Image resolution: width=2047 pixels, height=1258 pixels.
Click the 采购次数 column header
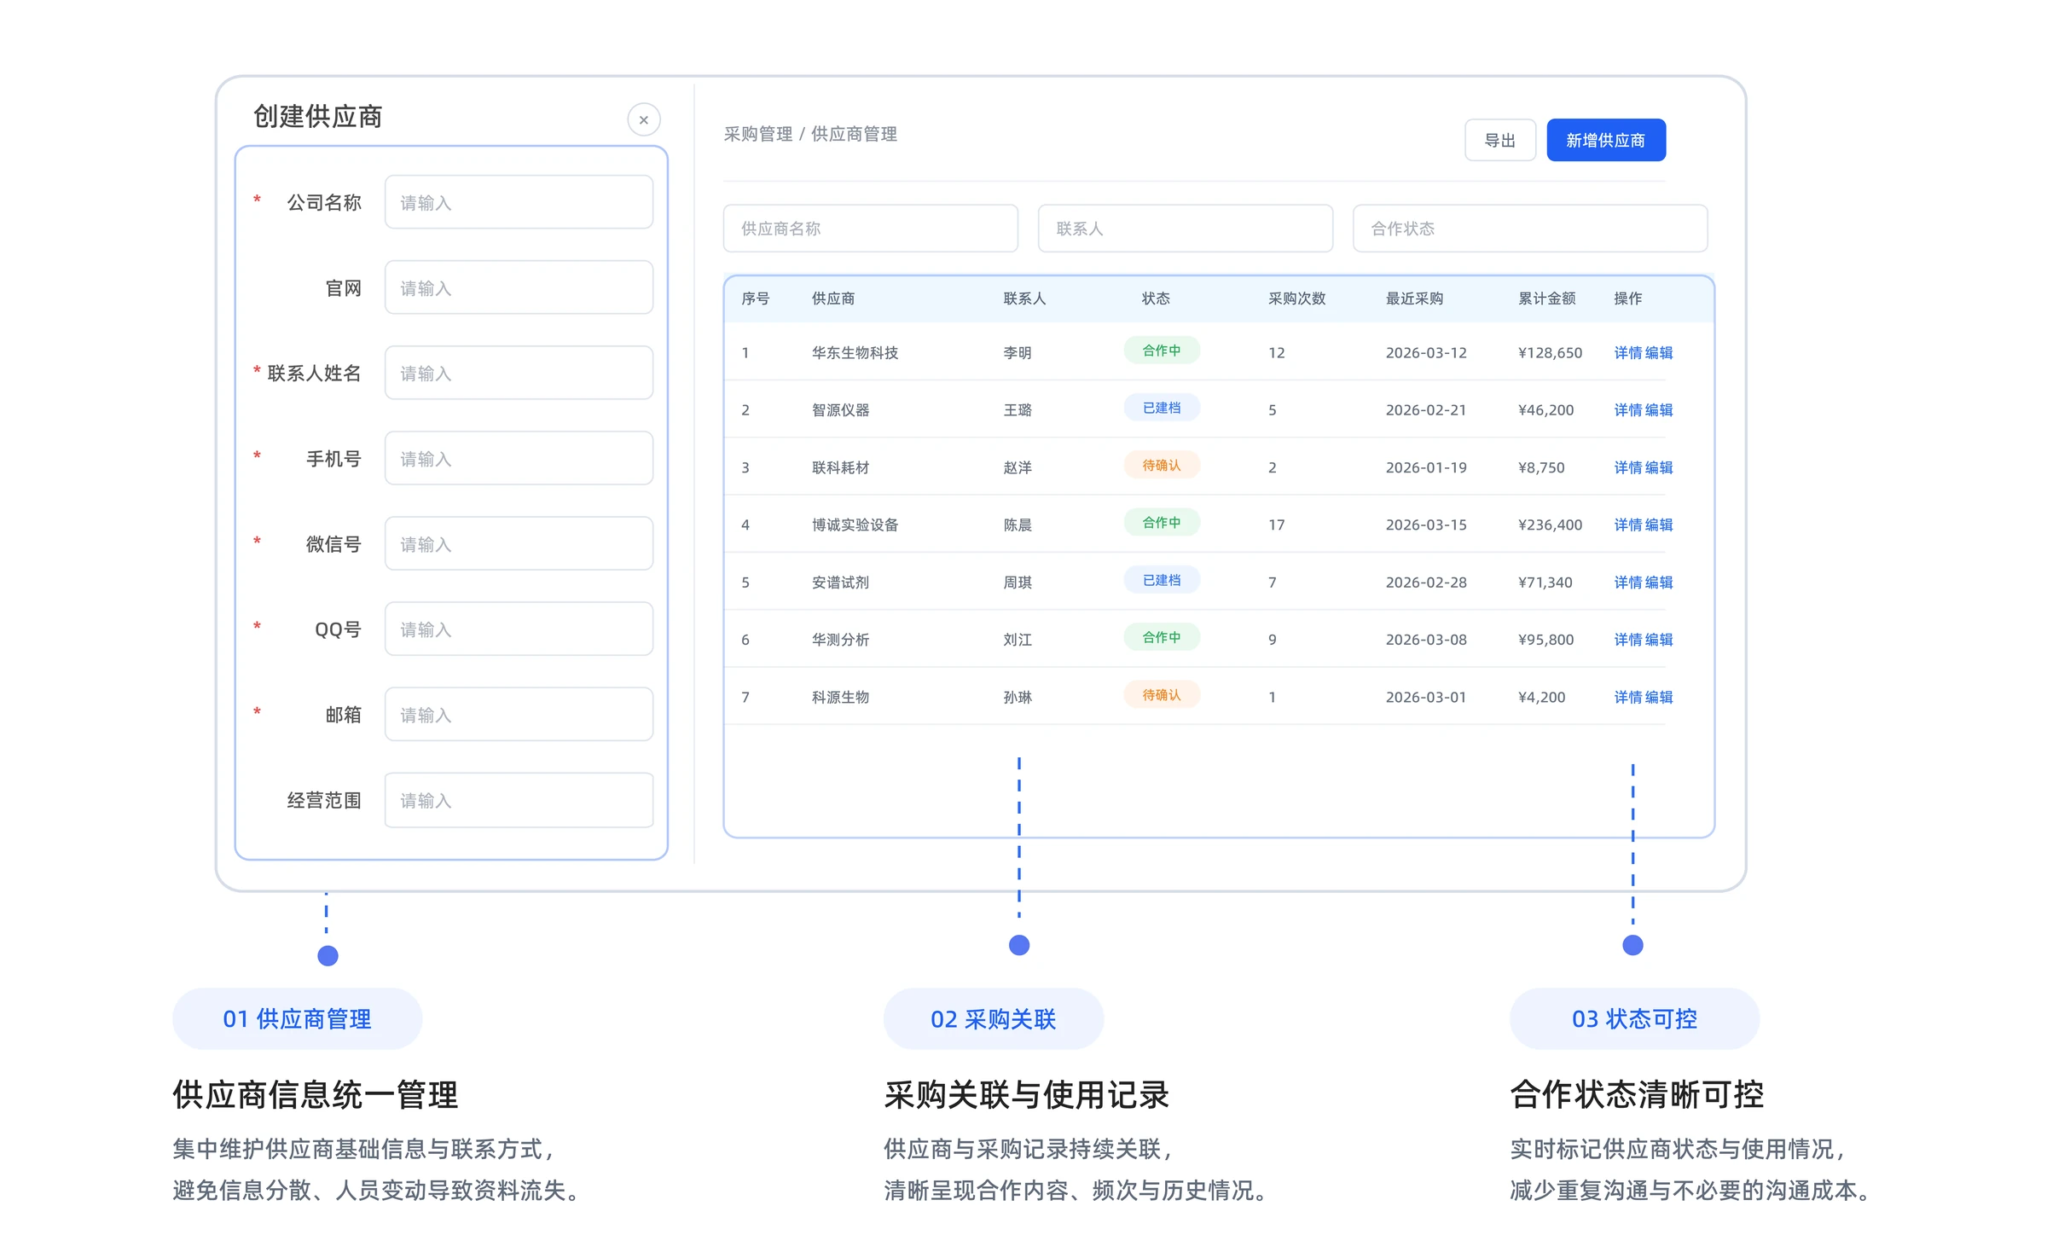pos(1296,299)
